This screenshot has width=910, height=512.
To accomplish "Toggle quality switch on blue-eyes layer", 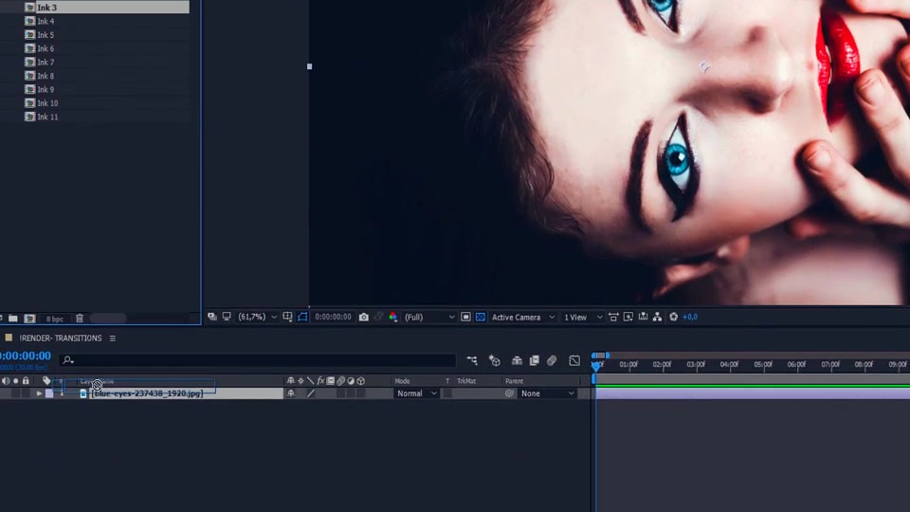I will (311, 393).
